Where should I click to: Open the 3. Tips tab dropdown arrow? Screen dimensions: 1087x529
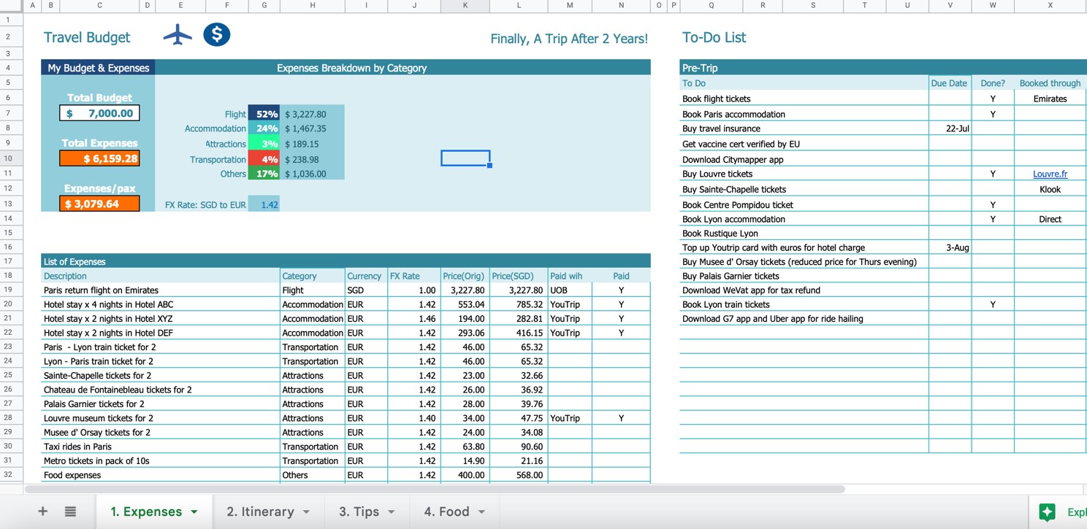pos(392,512)
